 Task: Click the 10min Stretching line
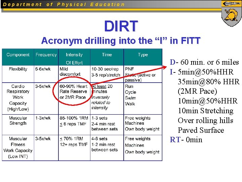(206, 111)
